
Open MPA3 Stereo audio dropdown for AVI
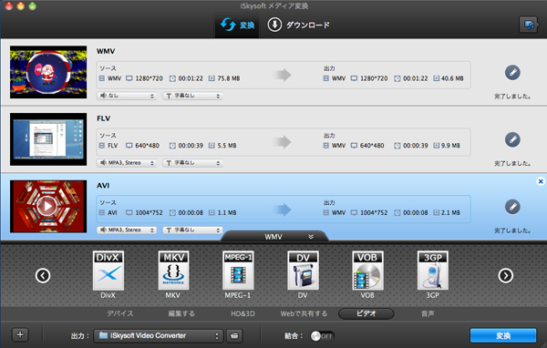tap(127, 230)
